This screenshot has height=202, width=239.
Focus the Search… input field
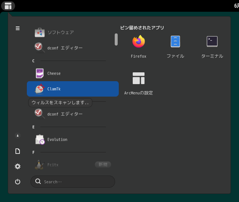pyautogui.click(x=73, y=181)
